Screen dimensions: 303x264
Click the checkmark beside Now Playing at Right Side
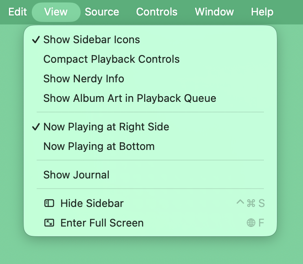(x=36, y=127)
